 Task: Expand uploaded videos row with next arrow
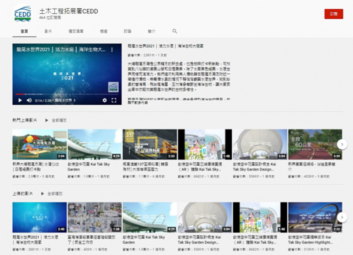point(342,218)
